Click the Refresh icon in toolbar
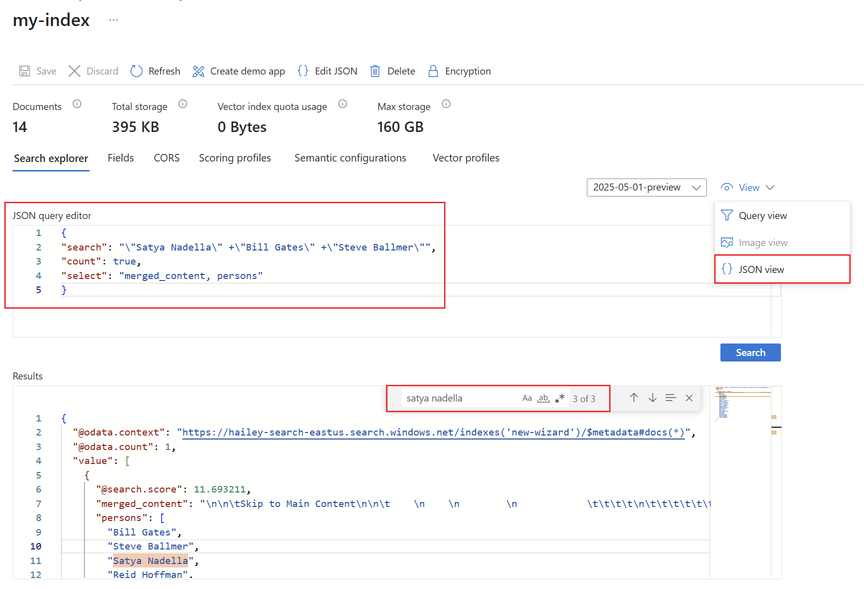This screenshot has height=589, width=864. (x=137, y=71)
